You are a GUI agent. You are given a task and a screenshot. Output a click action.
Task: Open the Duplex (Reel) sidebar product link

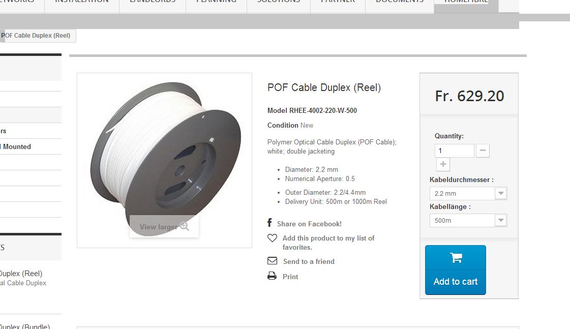(21, 274)
